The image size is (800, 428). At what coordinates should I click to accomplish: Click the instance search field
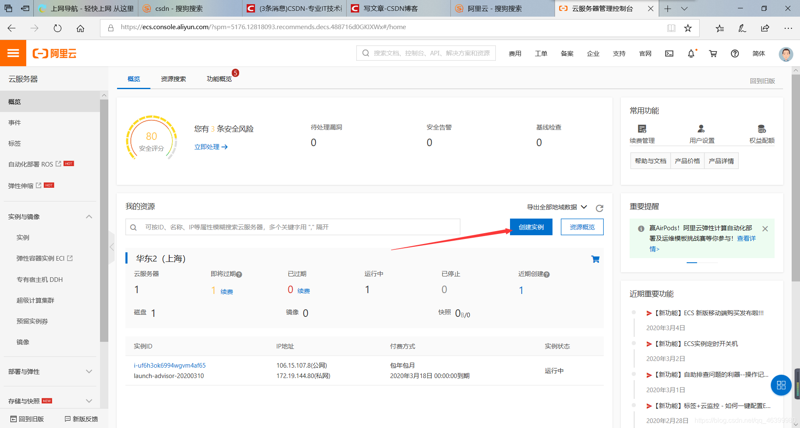click(292, 227)
